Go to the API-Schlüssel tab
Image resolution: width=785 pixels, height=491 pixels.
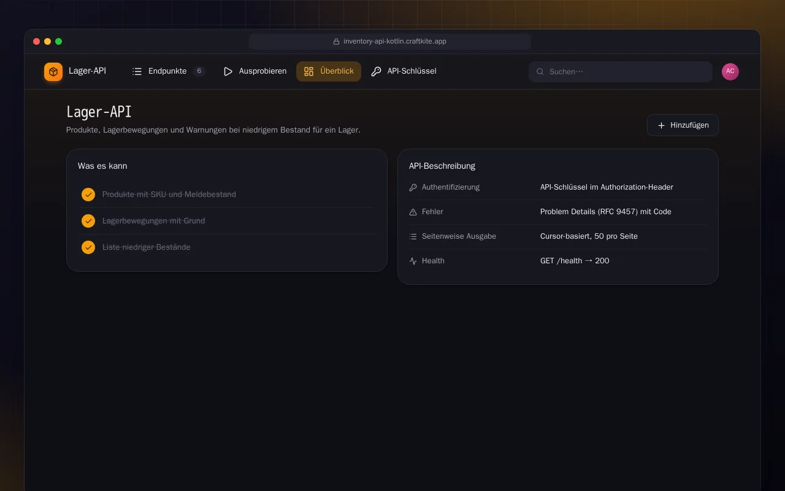coord(404,71)
